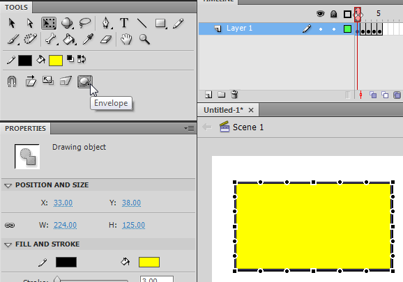The width and height of the screenshot is (403, 282).
Task: Click the back arrow next to Scene 1
Action: tap(207, 127)
